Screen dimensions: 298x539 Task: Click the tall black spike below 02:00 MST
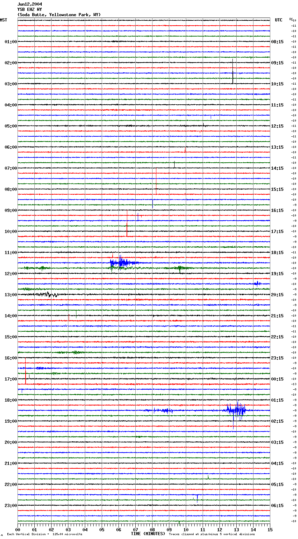click(232, 72)
